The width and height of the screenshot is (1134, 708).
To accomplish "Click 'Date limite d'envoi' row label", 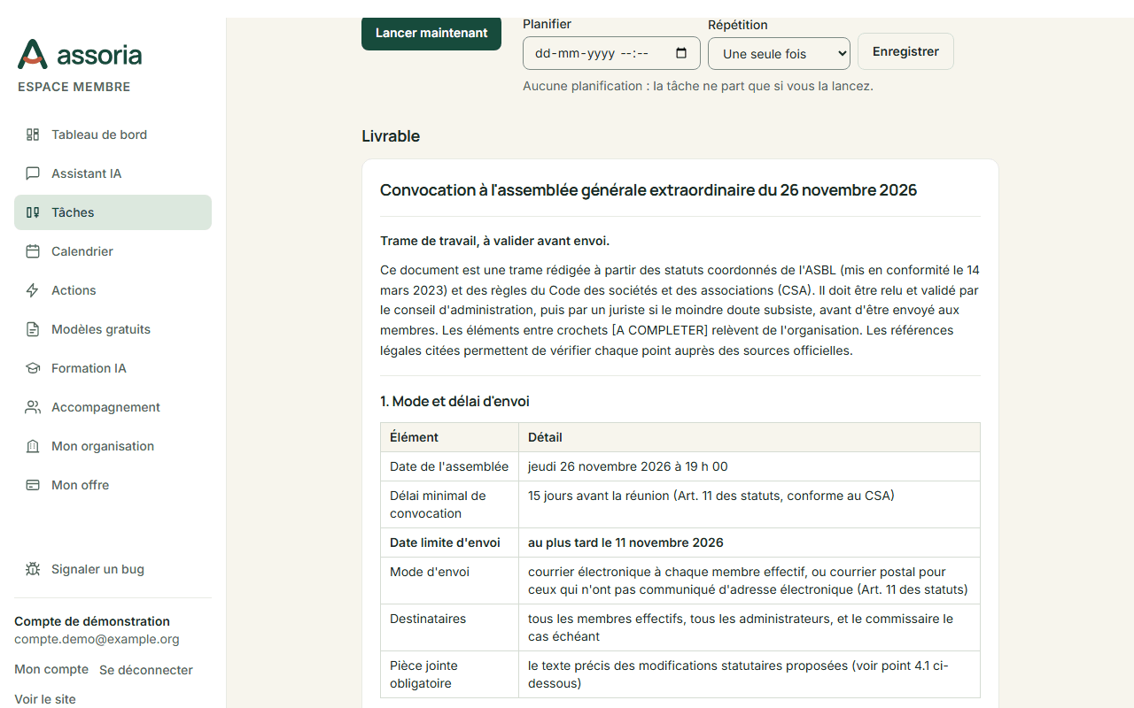I will tap(449, 543).
